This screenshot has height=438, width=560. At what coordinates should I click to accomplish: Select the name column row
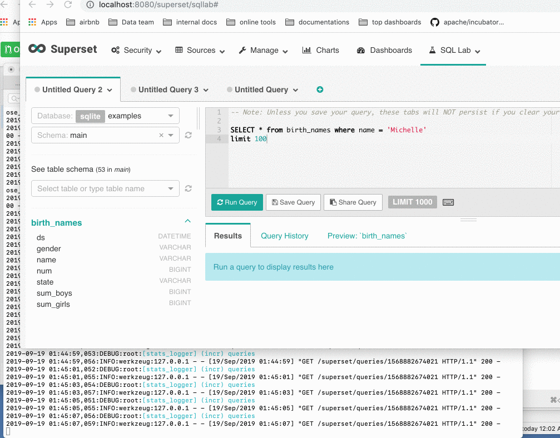point(113,259)
